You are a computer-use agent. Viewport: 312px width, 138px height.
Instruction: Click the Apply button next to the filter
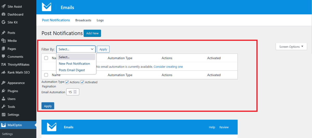103,49
